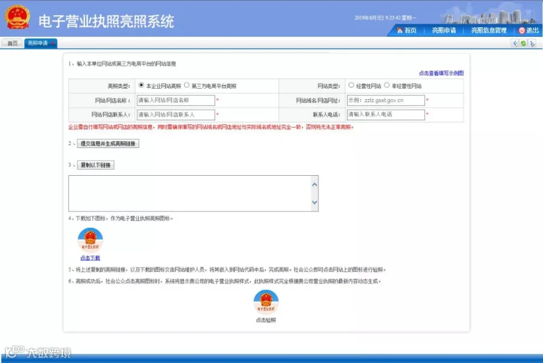Screen dimensions: 543x363
Task: Click the license badge icon above 点击下载
Action: 90,240
